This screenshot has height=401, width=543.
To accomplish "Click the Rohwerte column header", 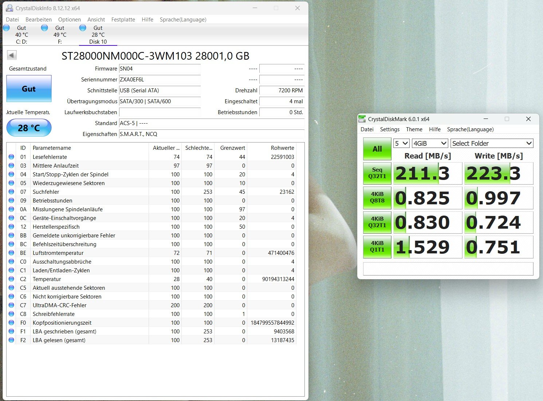I will tap(272, 148).
